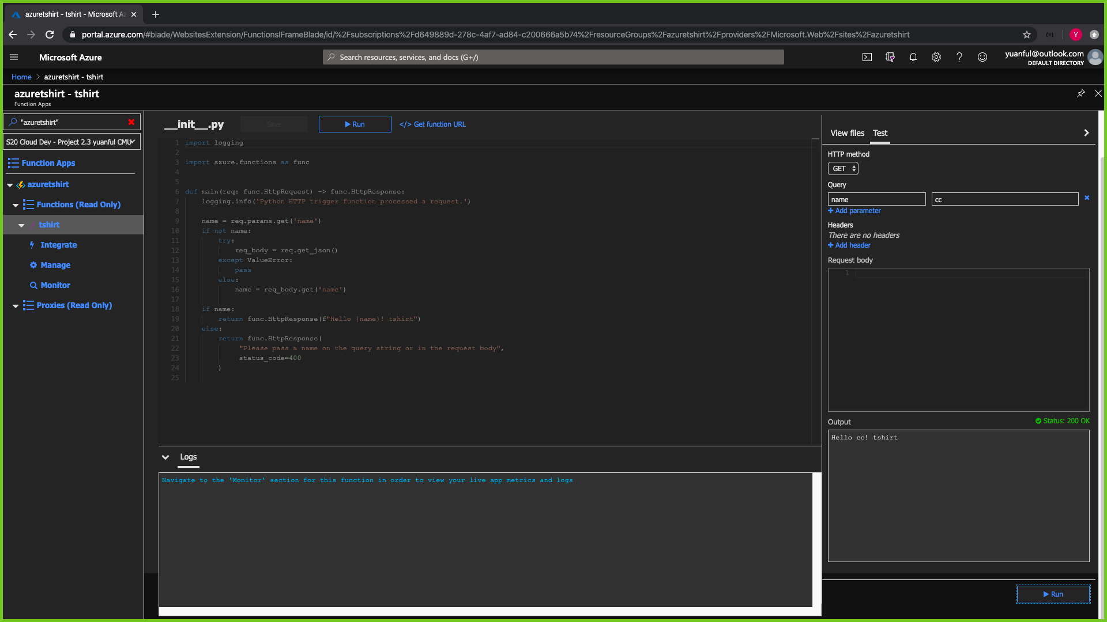Viewport: 1107px width, 622px height.
Task: Pin the azuretshirt blade to dashboard
Action: point(1081,93)
